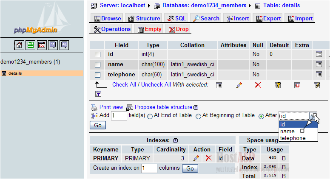Click pencil edit icon in PRIMARY index row
Screen dimensions: 330x179
[196, 158]
